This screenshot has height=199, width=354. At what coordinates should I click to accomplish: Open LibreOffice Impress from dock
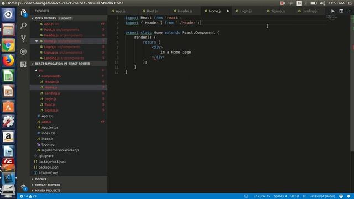point(8,91)
